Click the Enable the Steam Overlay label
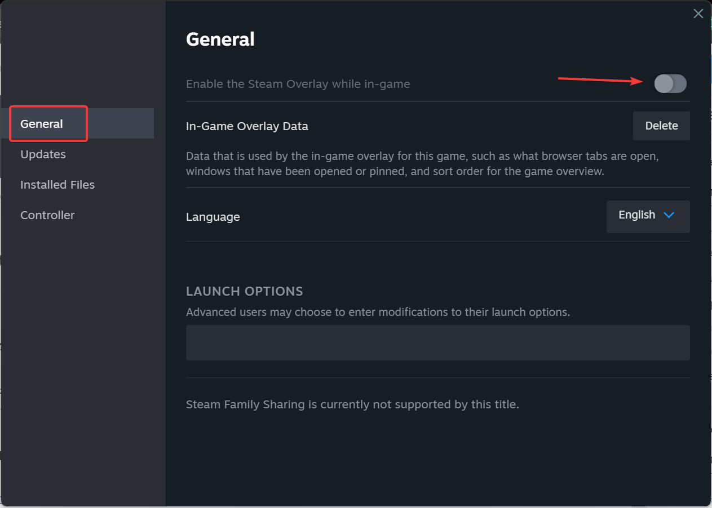This screenshot has width=712, height=508. pos(298,84)
